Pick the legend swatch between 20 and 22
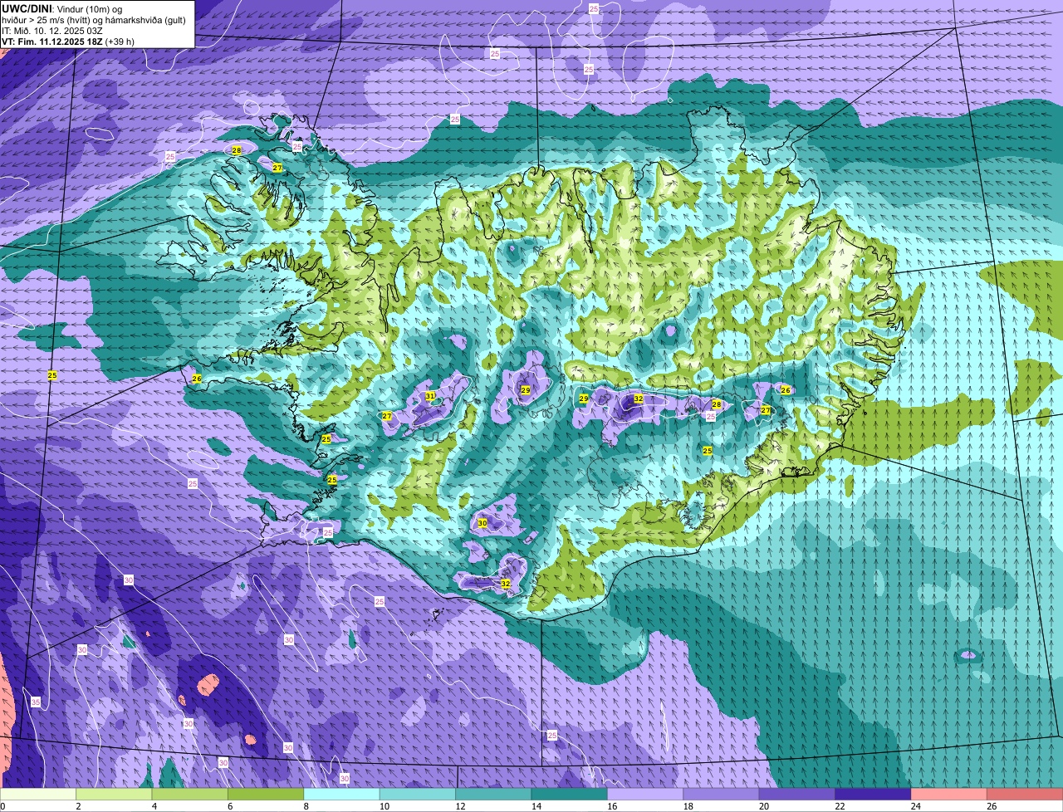Screen dimensions: 1063x812 click(x=797, y=795)
